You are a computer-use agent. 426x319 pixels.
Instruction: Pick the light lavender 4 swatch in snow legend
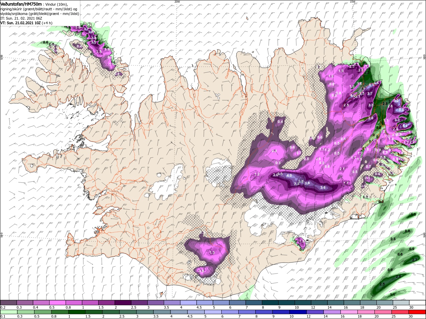[188, 303]
